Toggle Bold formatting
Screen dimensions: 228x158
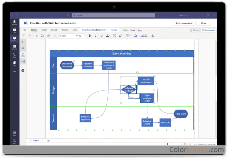pos(90,36)
